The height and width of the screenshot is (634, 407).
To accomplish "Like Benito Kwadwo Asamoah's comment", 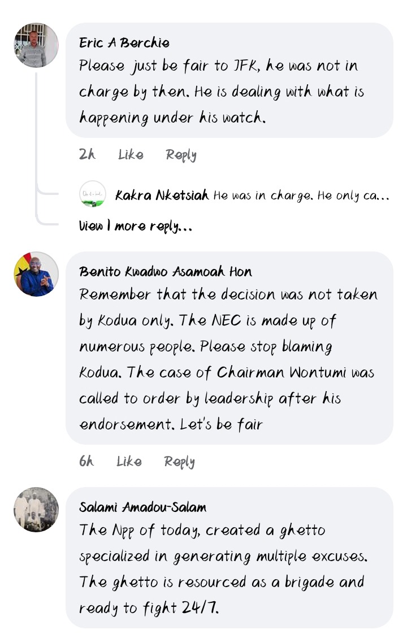I will click(129, 461).
